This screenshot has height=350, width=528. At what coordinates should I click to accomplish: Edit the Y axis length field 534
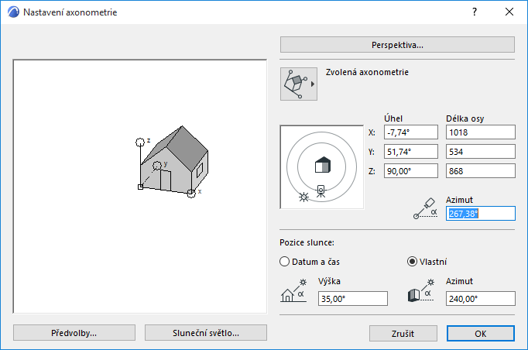(x=481, y=152)
